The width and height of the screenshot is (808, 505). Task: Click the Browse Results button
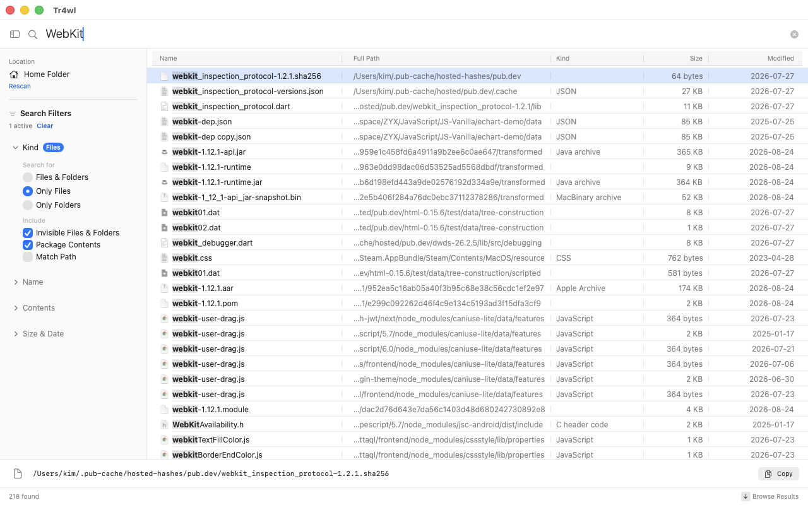(770, 496)
